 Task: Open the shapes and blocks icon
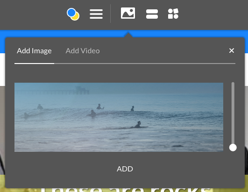click(x=173, y=14)
